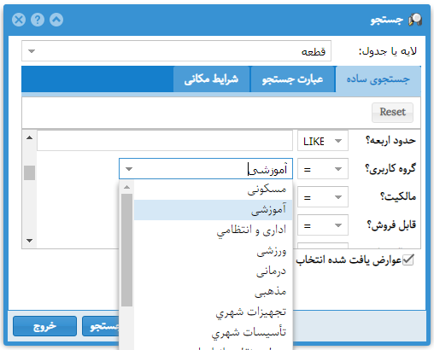434x350 pixels.
Task: Select ورزشی from the dropdown list
Action: (213, 251)
